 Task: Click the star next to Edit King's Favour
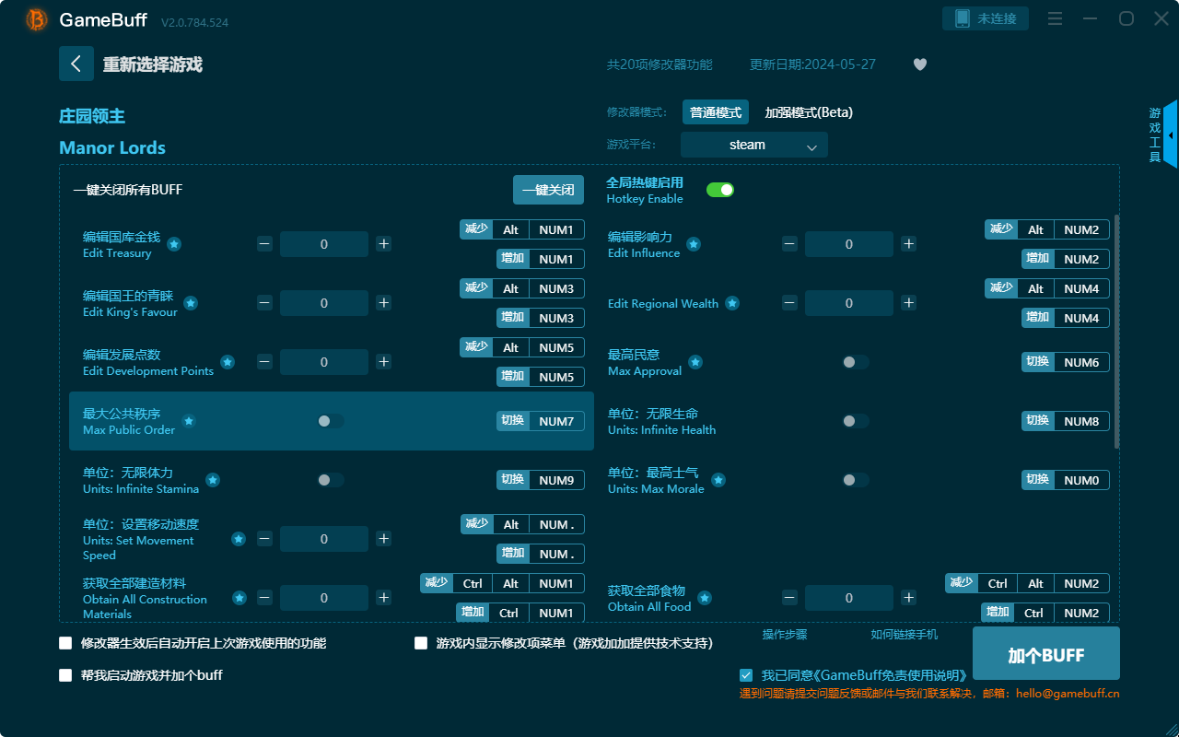point(191,303)
